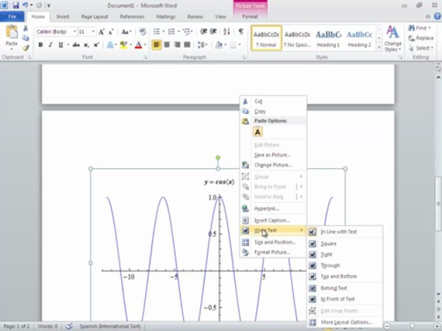Click the Text Highlight Color button
442x331 pixels.
coord(123,45)
